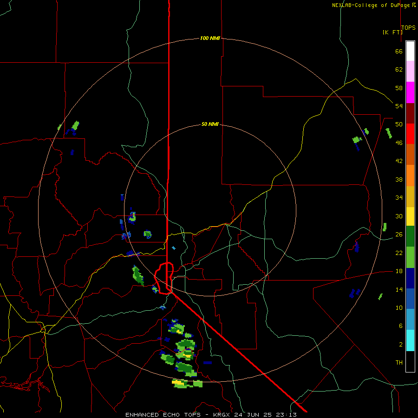The height and width of the screenshot is (418, 418).
Task: Select the medium blue legend swatch
Action: [410, 299]
